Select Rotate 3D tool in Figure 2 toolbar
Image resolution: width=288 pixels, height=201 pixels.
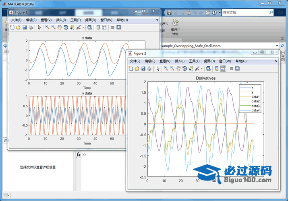[184, 68]
